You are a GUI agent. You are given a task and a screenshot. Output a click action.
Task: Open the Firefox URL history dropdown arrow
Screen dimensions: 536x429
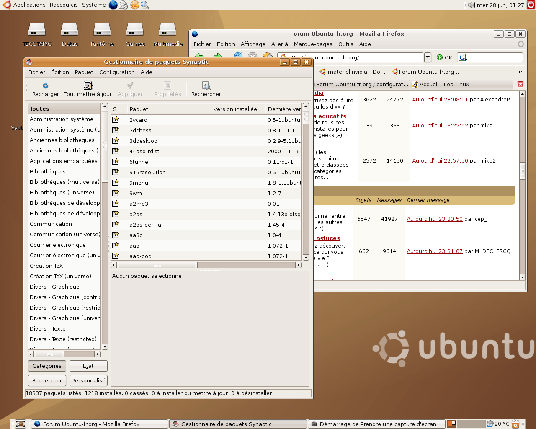pyautogui.click(x=428, y=57)
